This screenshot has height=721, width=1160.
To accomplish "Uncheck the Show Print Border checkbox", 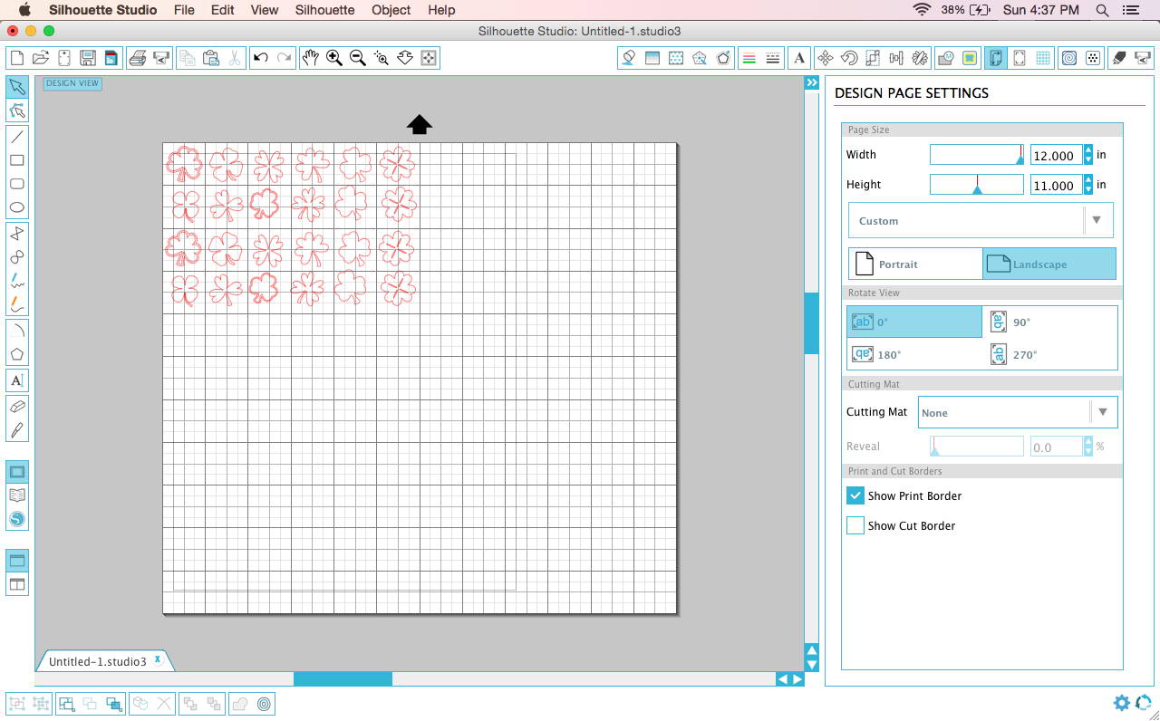I will pos(855,495).
